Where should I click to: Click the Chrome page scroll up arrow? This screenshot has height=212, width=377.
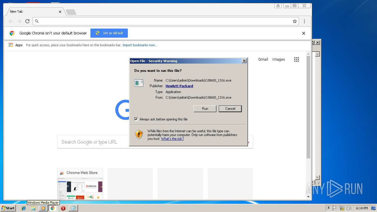(308, 54)
